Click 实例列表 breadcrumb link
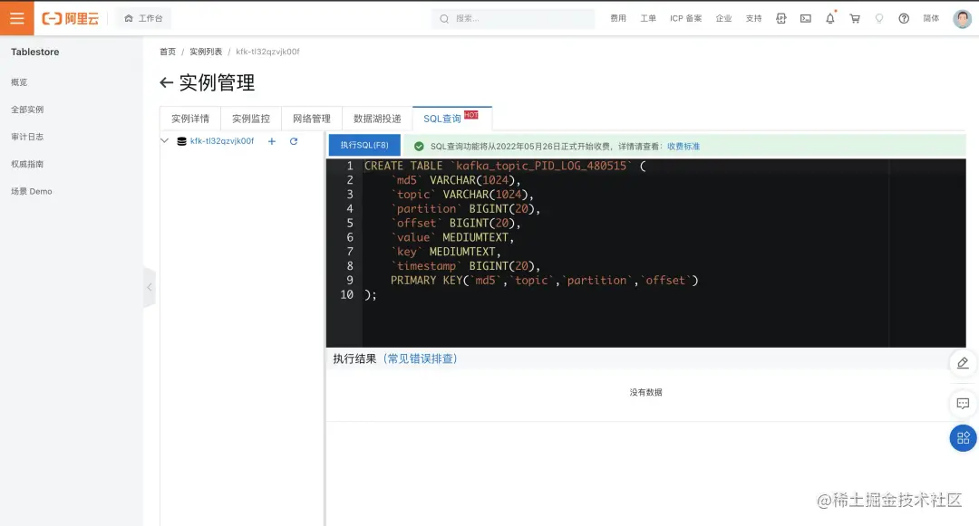Screen dimensions: 979x526 point(206,52)
